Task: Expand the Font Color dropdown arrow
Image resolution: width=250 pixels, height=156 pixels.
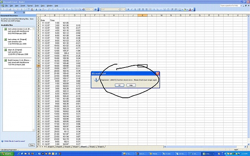Action: click(192, 10)
